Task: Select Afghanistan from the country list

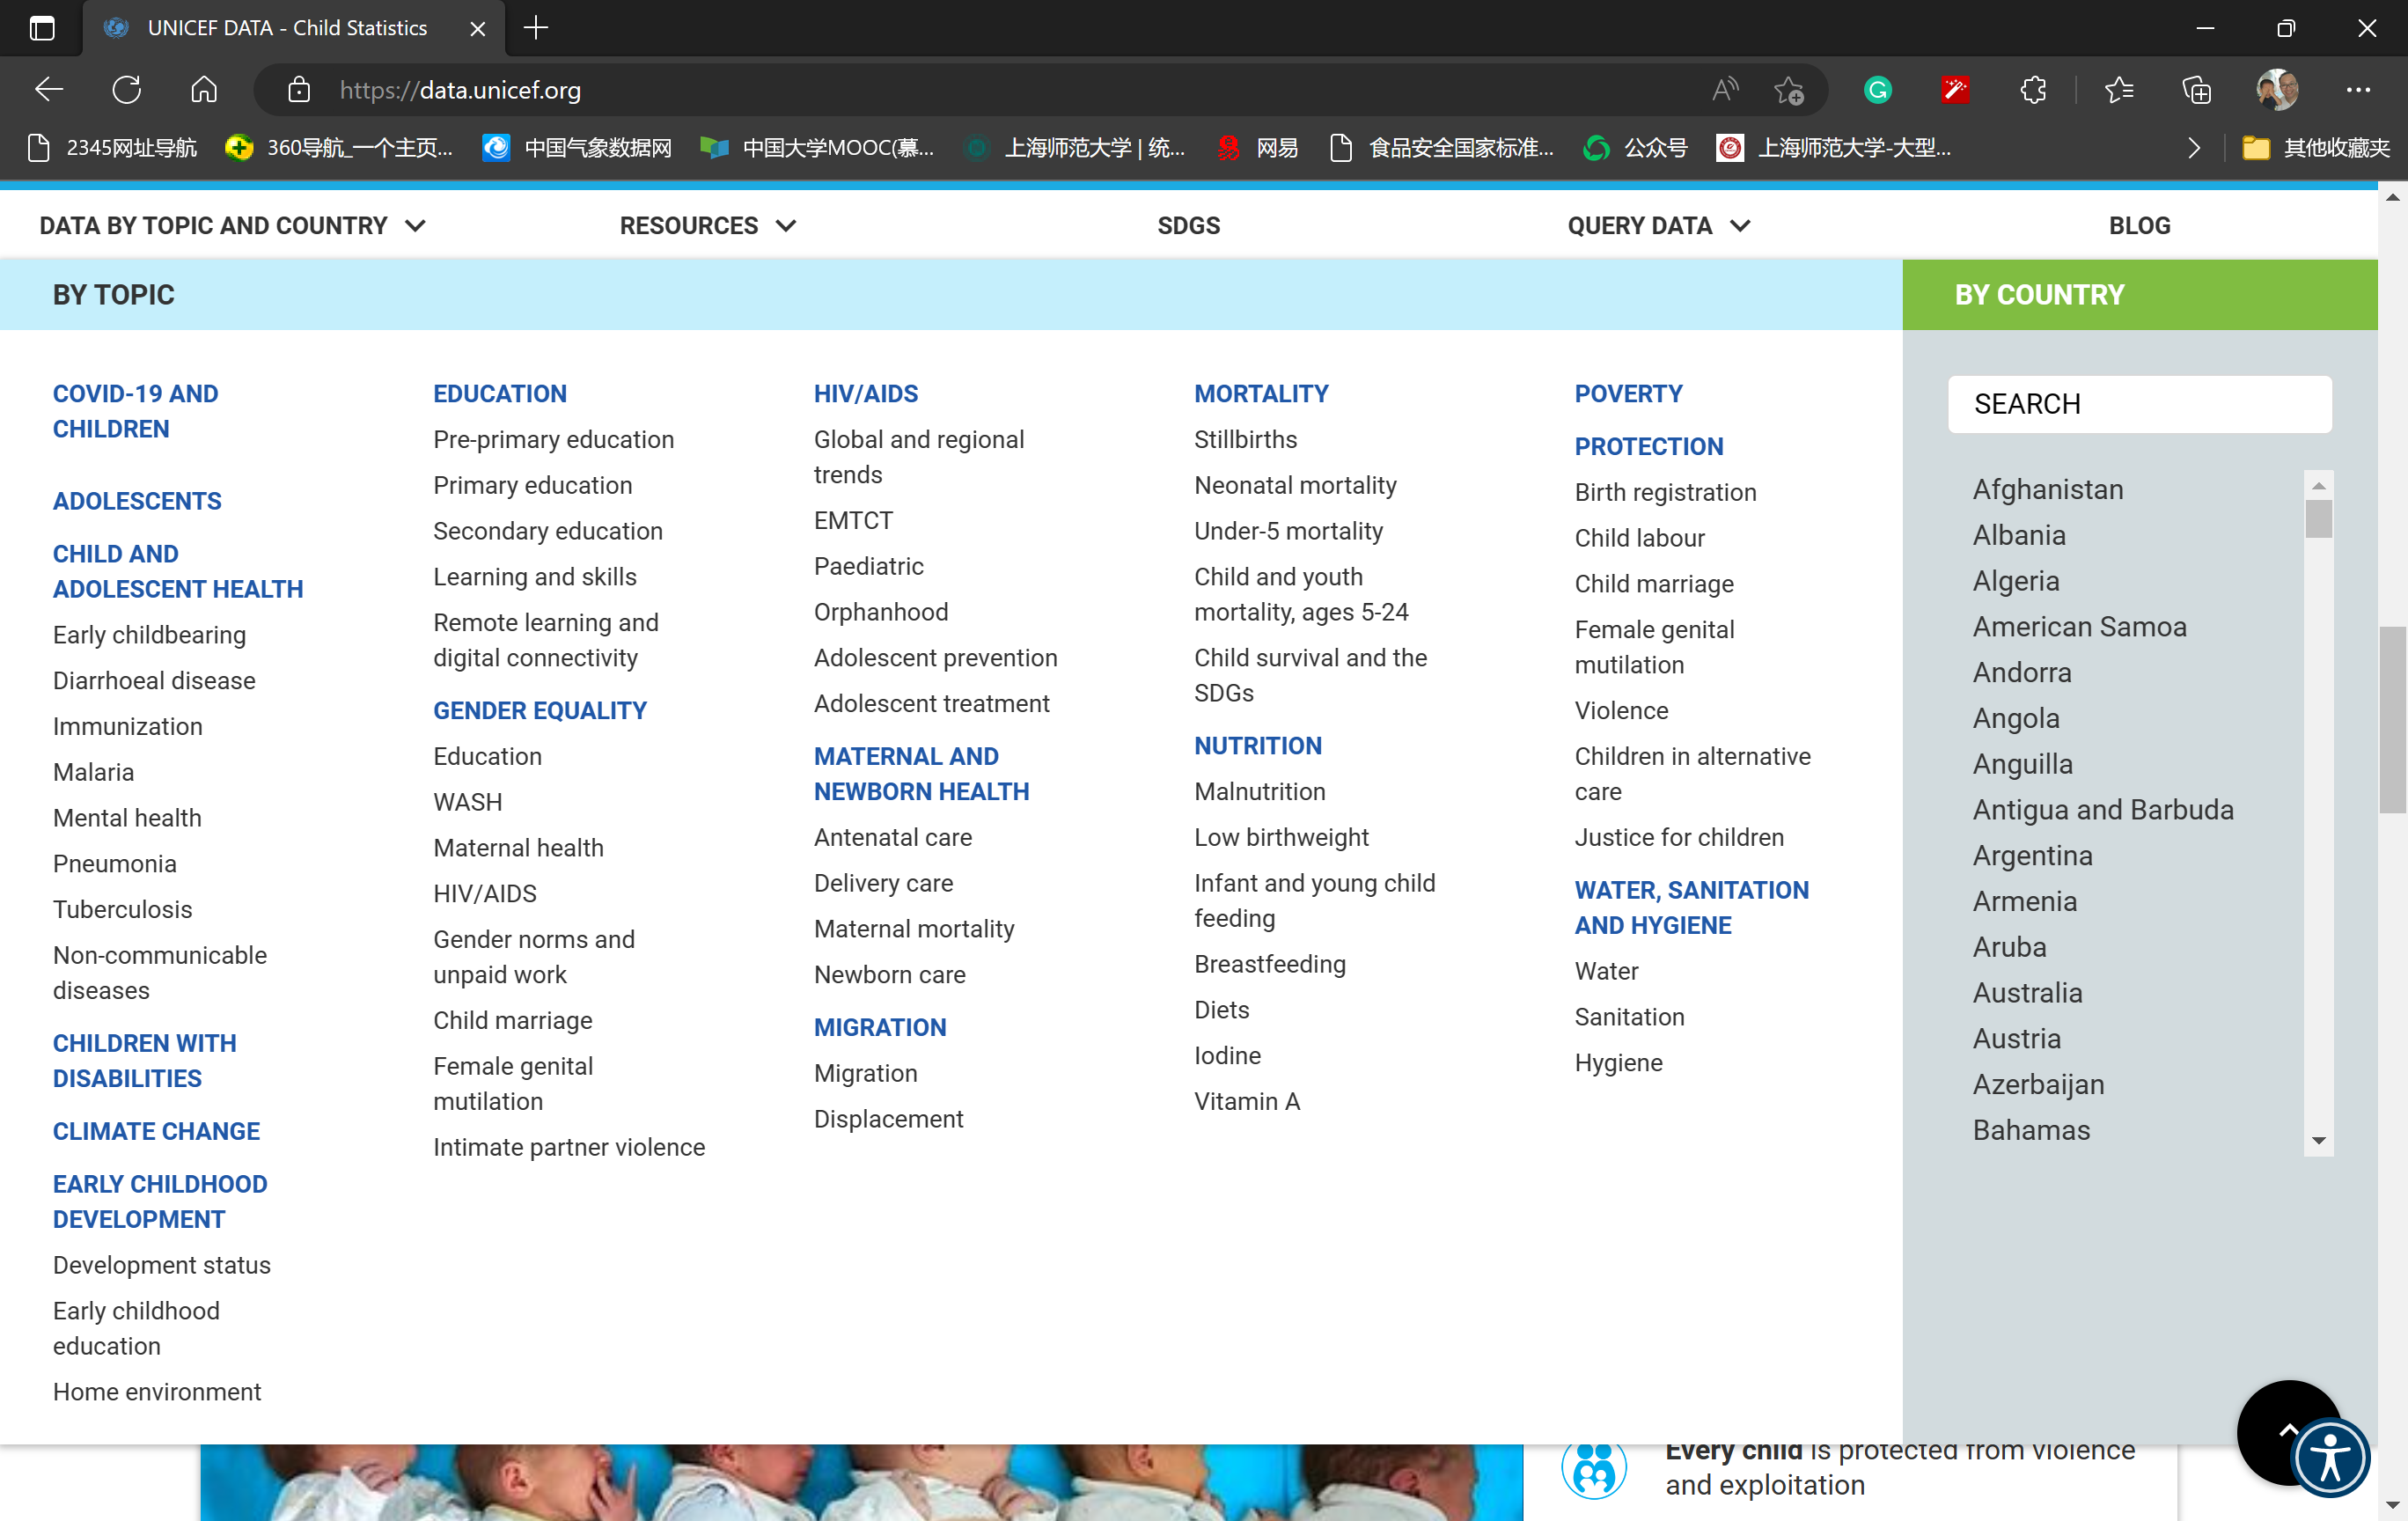Action: 2047,489
